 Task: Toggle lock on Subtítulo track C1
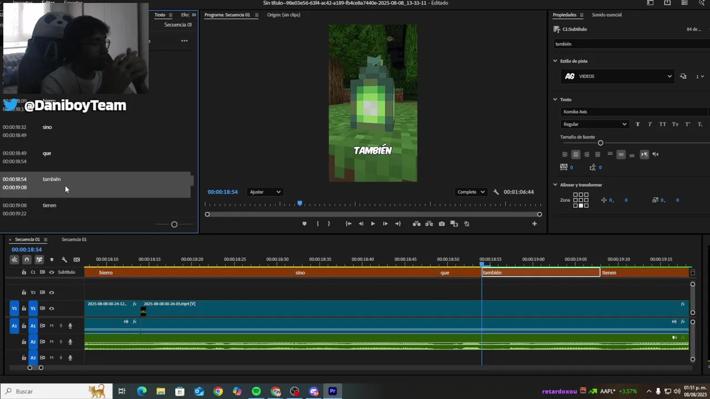[x=24, y=272]
